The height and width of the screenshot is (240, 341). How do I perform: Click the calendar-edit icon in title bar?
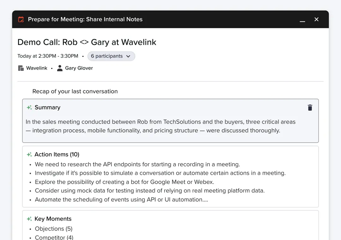click(x=21, y=19)
